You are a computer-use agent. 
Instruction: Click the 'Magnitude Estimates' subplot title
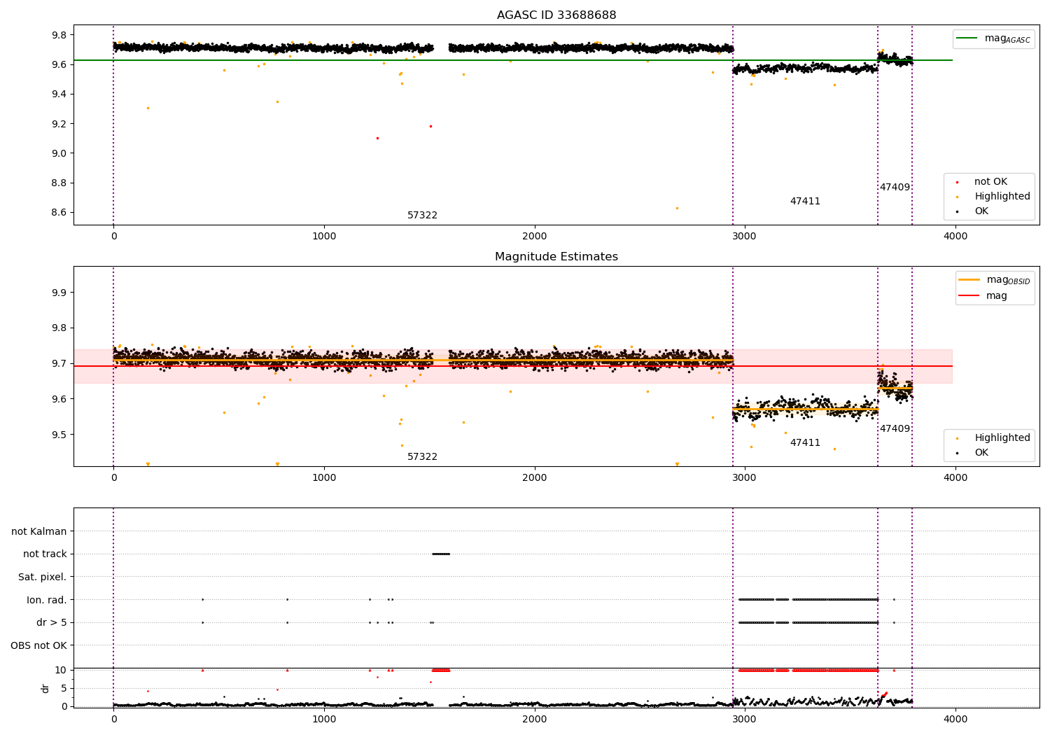click(x=556, y=257)
